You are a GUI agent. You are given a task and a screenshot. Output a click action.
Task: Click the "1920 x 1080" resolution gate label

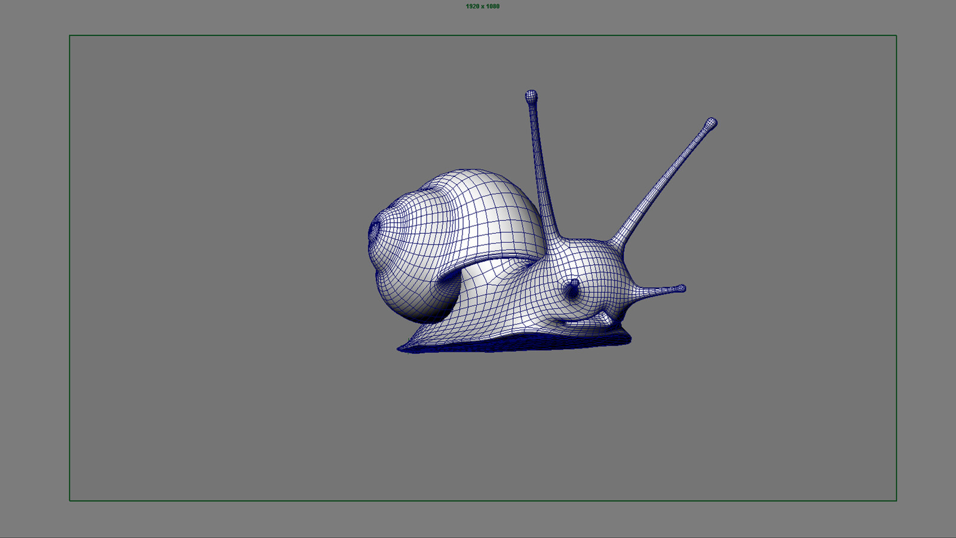pyautogui.click(x=482, y=7)
